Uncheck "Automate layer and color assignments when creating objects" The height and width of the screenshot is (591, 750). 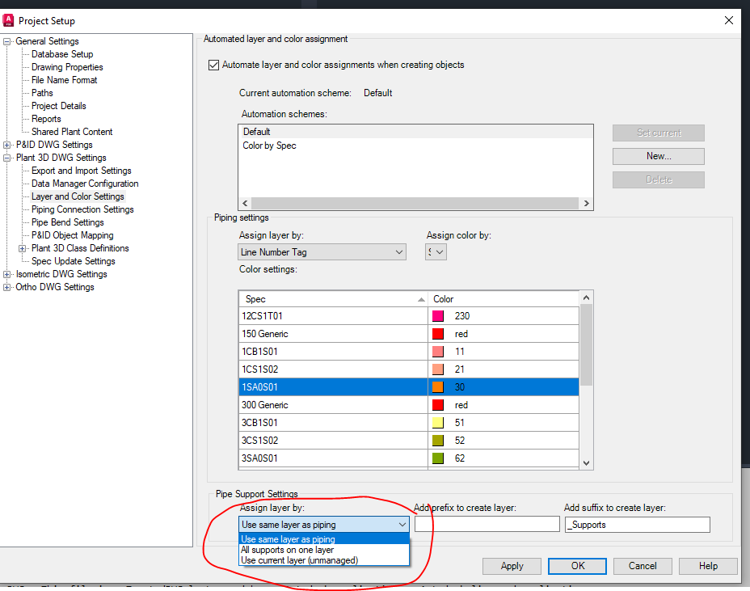click(213, 65)
